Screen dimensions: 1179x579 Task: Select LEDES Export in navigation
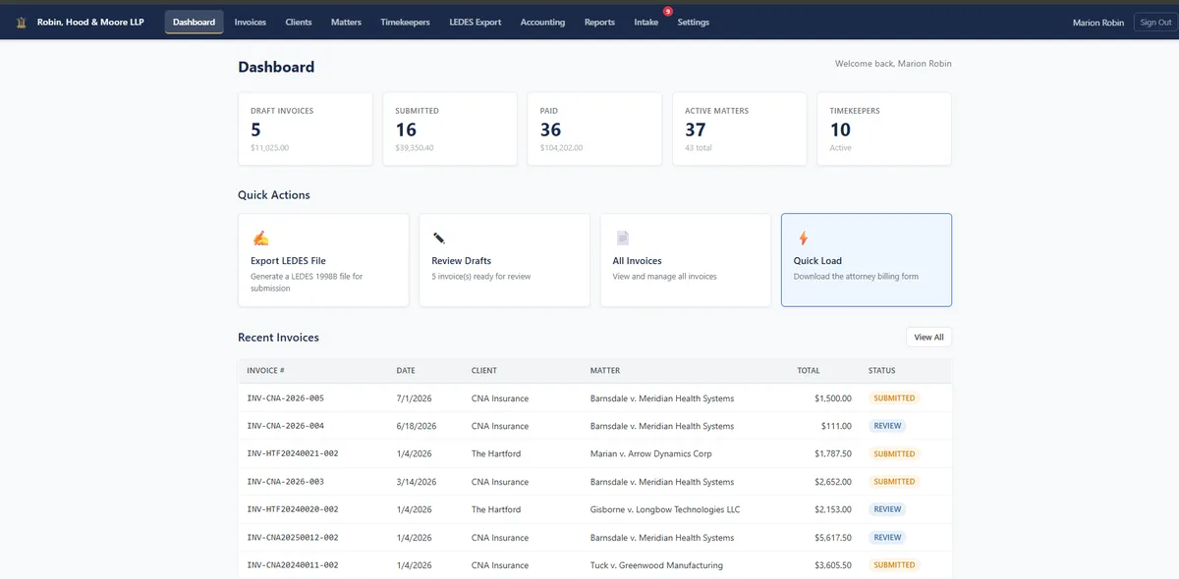tap(476, 22)
